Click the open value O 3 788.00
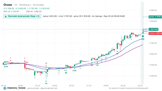 click(9, 8)
